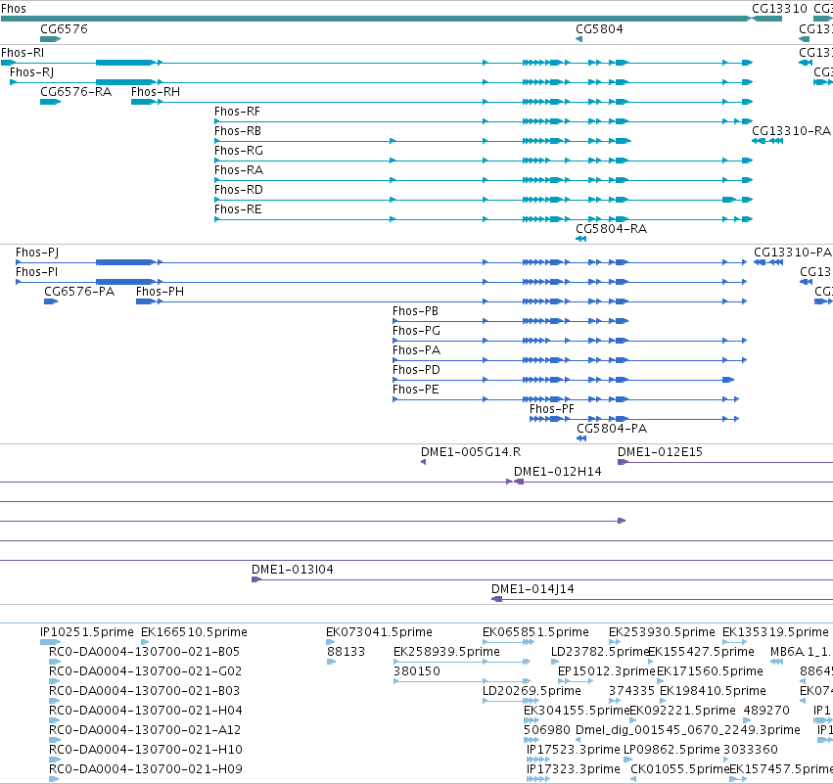This screenshot has width=833, height=784.
Task: Click the LD20269.5prime EST label
Action: 532,690
